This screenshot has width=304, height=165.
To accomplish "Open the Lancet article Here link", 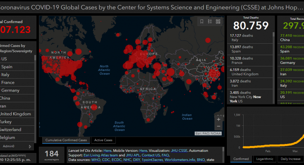I will click(x=108, y=151).
